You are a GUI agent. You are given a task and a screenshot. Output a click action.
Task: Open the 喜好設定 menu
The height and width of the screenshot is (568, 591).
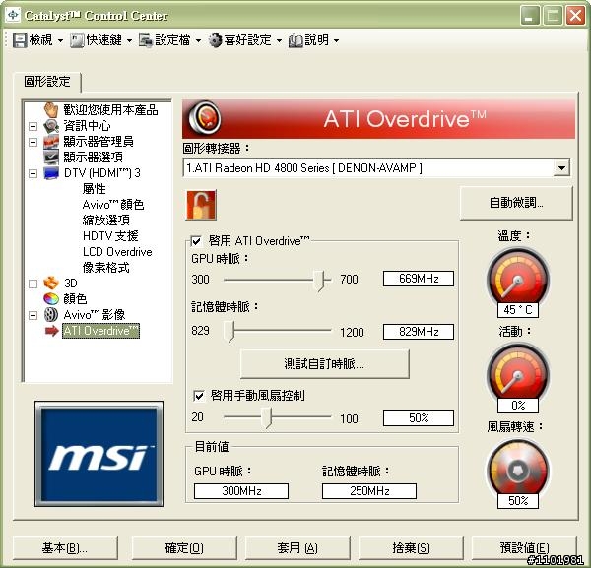(x=247, y=40)
